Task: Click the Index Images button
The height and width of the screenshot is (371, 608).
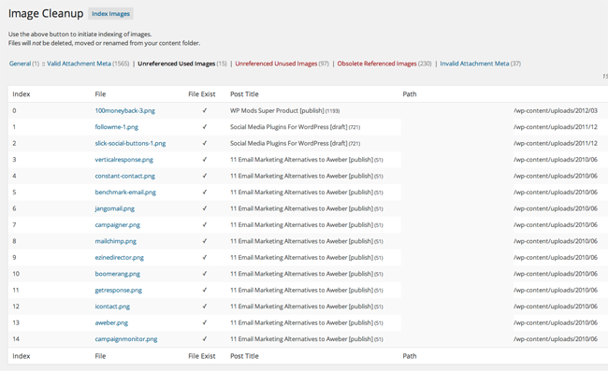Action: click(110, 14)
